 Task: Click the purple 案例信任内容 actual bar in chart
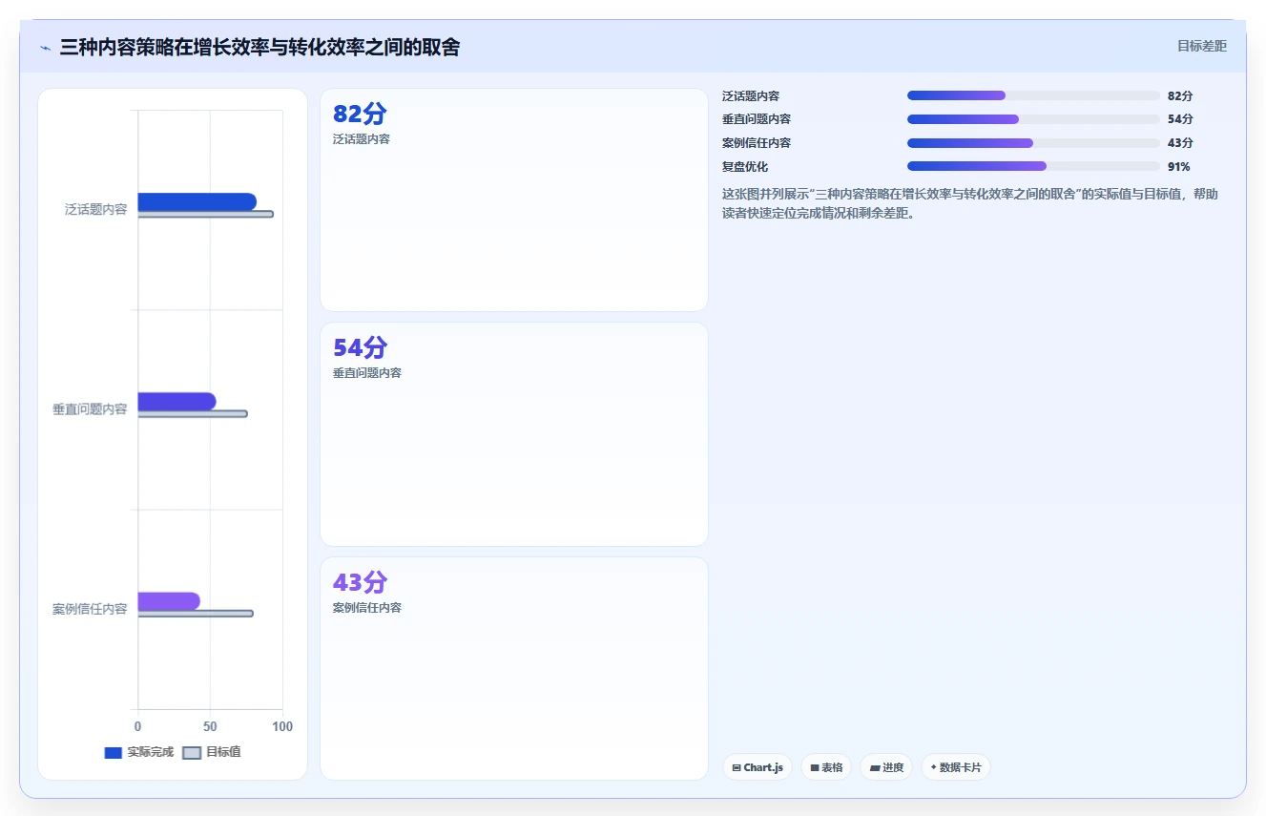click(x=169, y=600)
